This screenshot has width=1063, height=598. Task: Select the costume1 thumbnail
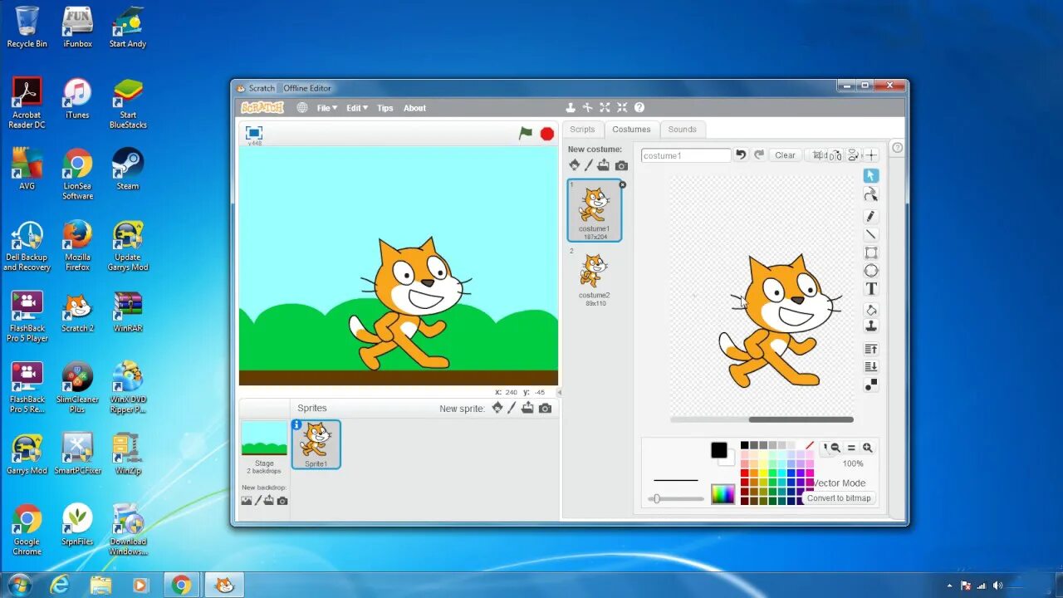[595, 211]
